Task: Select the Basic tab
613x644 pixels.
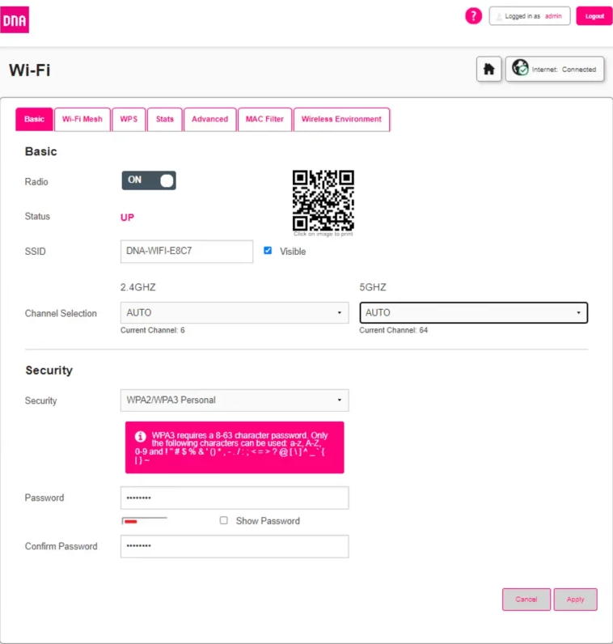Action: pos(34,119)
